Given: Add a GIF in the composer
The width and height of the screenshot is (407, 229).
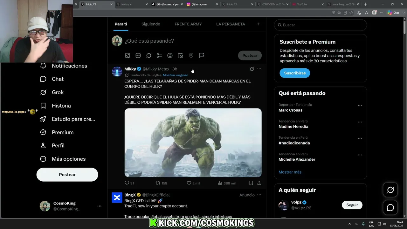Looking at the screenshot, I should coord(138,55).
